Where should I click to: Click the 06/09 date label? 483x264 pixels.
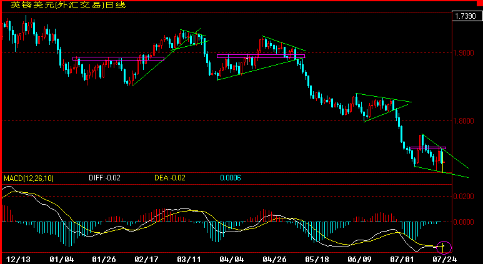pos(359,260)
